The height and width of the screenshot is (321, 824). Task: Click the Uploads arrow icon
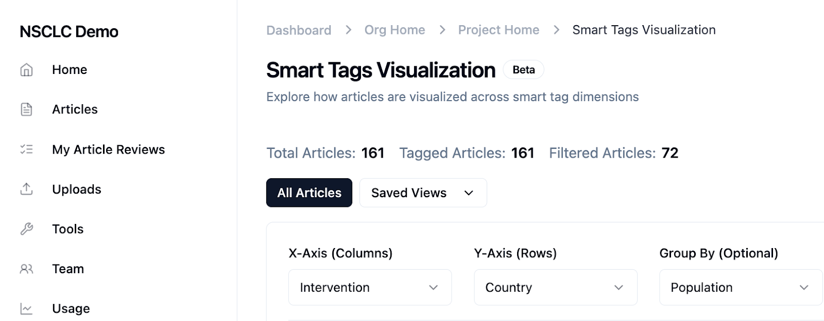(26, 189)
